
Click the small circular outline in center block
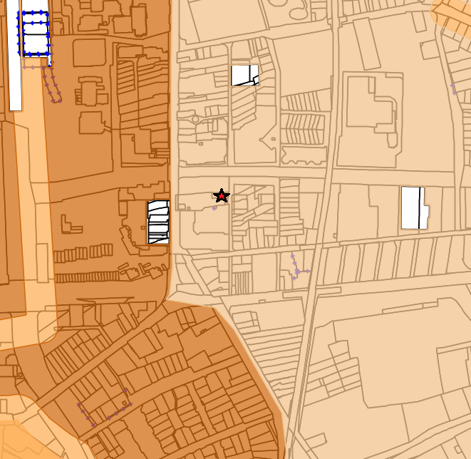pyautogui.click(x=196, y=120)
